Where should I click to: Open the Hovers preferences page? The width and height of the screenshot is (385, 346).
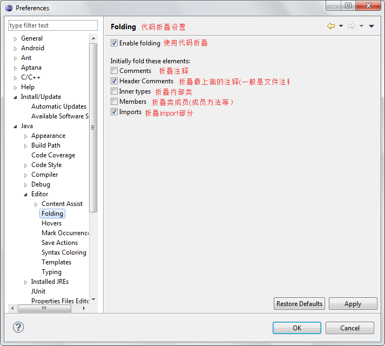tap(51, 223)
